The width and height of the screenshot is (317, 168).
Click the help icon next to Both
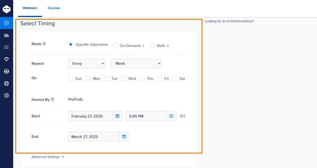(x=168, y=46)
